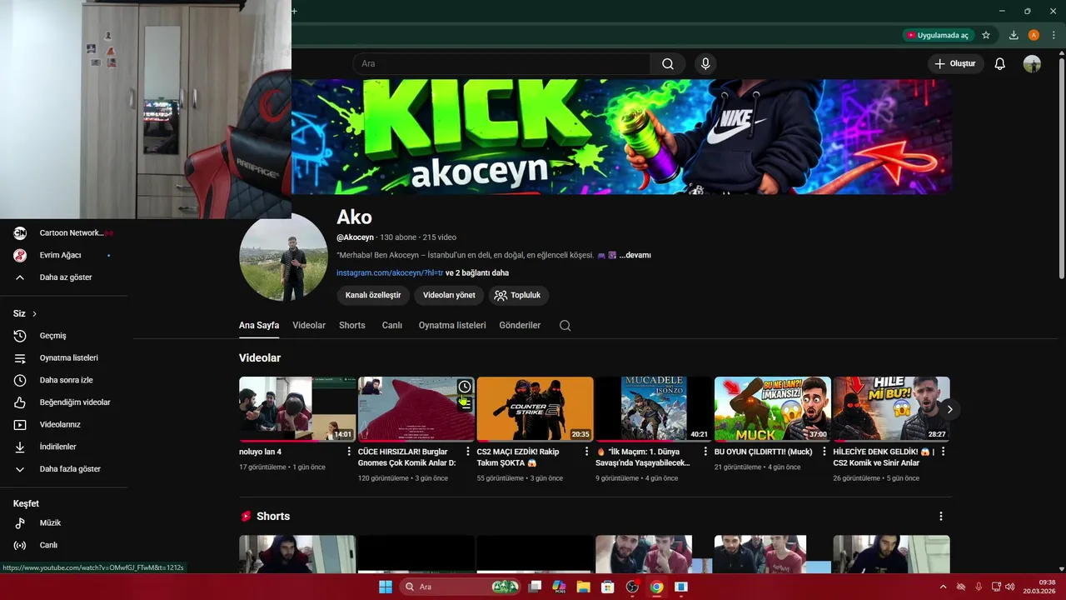Open noluyo lan 4 video thumbnail
The width and height of the screenshot is (1066, 600).
click(x=297, y=408)
